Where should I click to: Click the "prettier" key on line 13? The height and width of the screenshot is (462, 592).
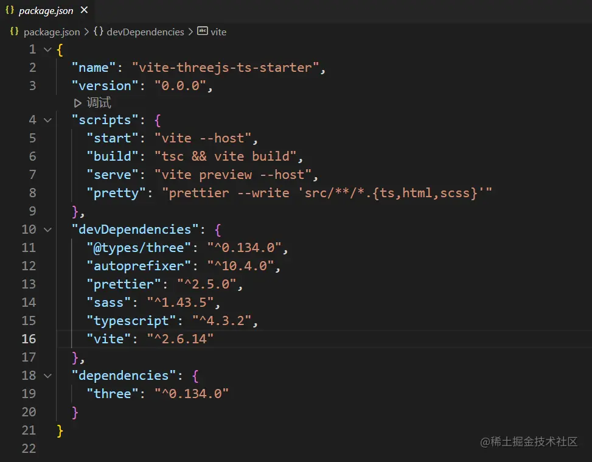pos(124,284)
